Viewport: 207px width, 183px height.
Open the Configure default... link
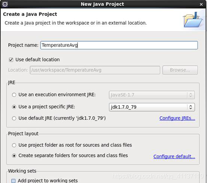(174, 156)
